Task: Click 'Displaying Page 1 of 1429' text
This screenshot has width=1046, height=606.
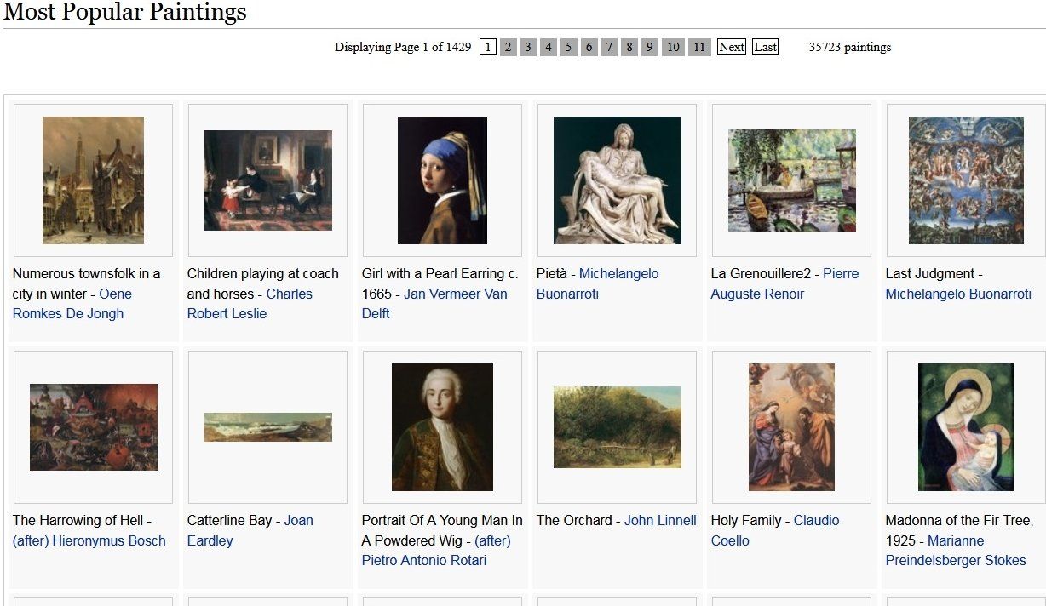Action: (403, 48)
